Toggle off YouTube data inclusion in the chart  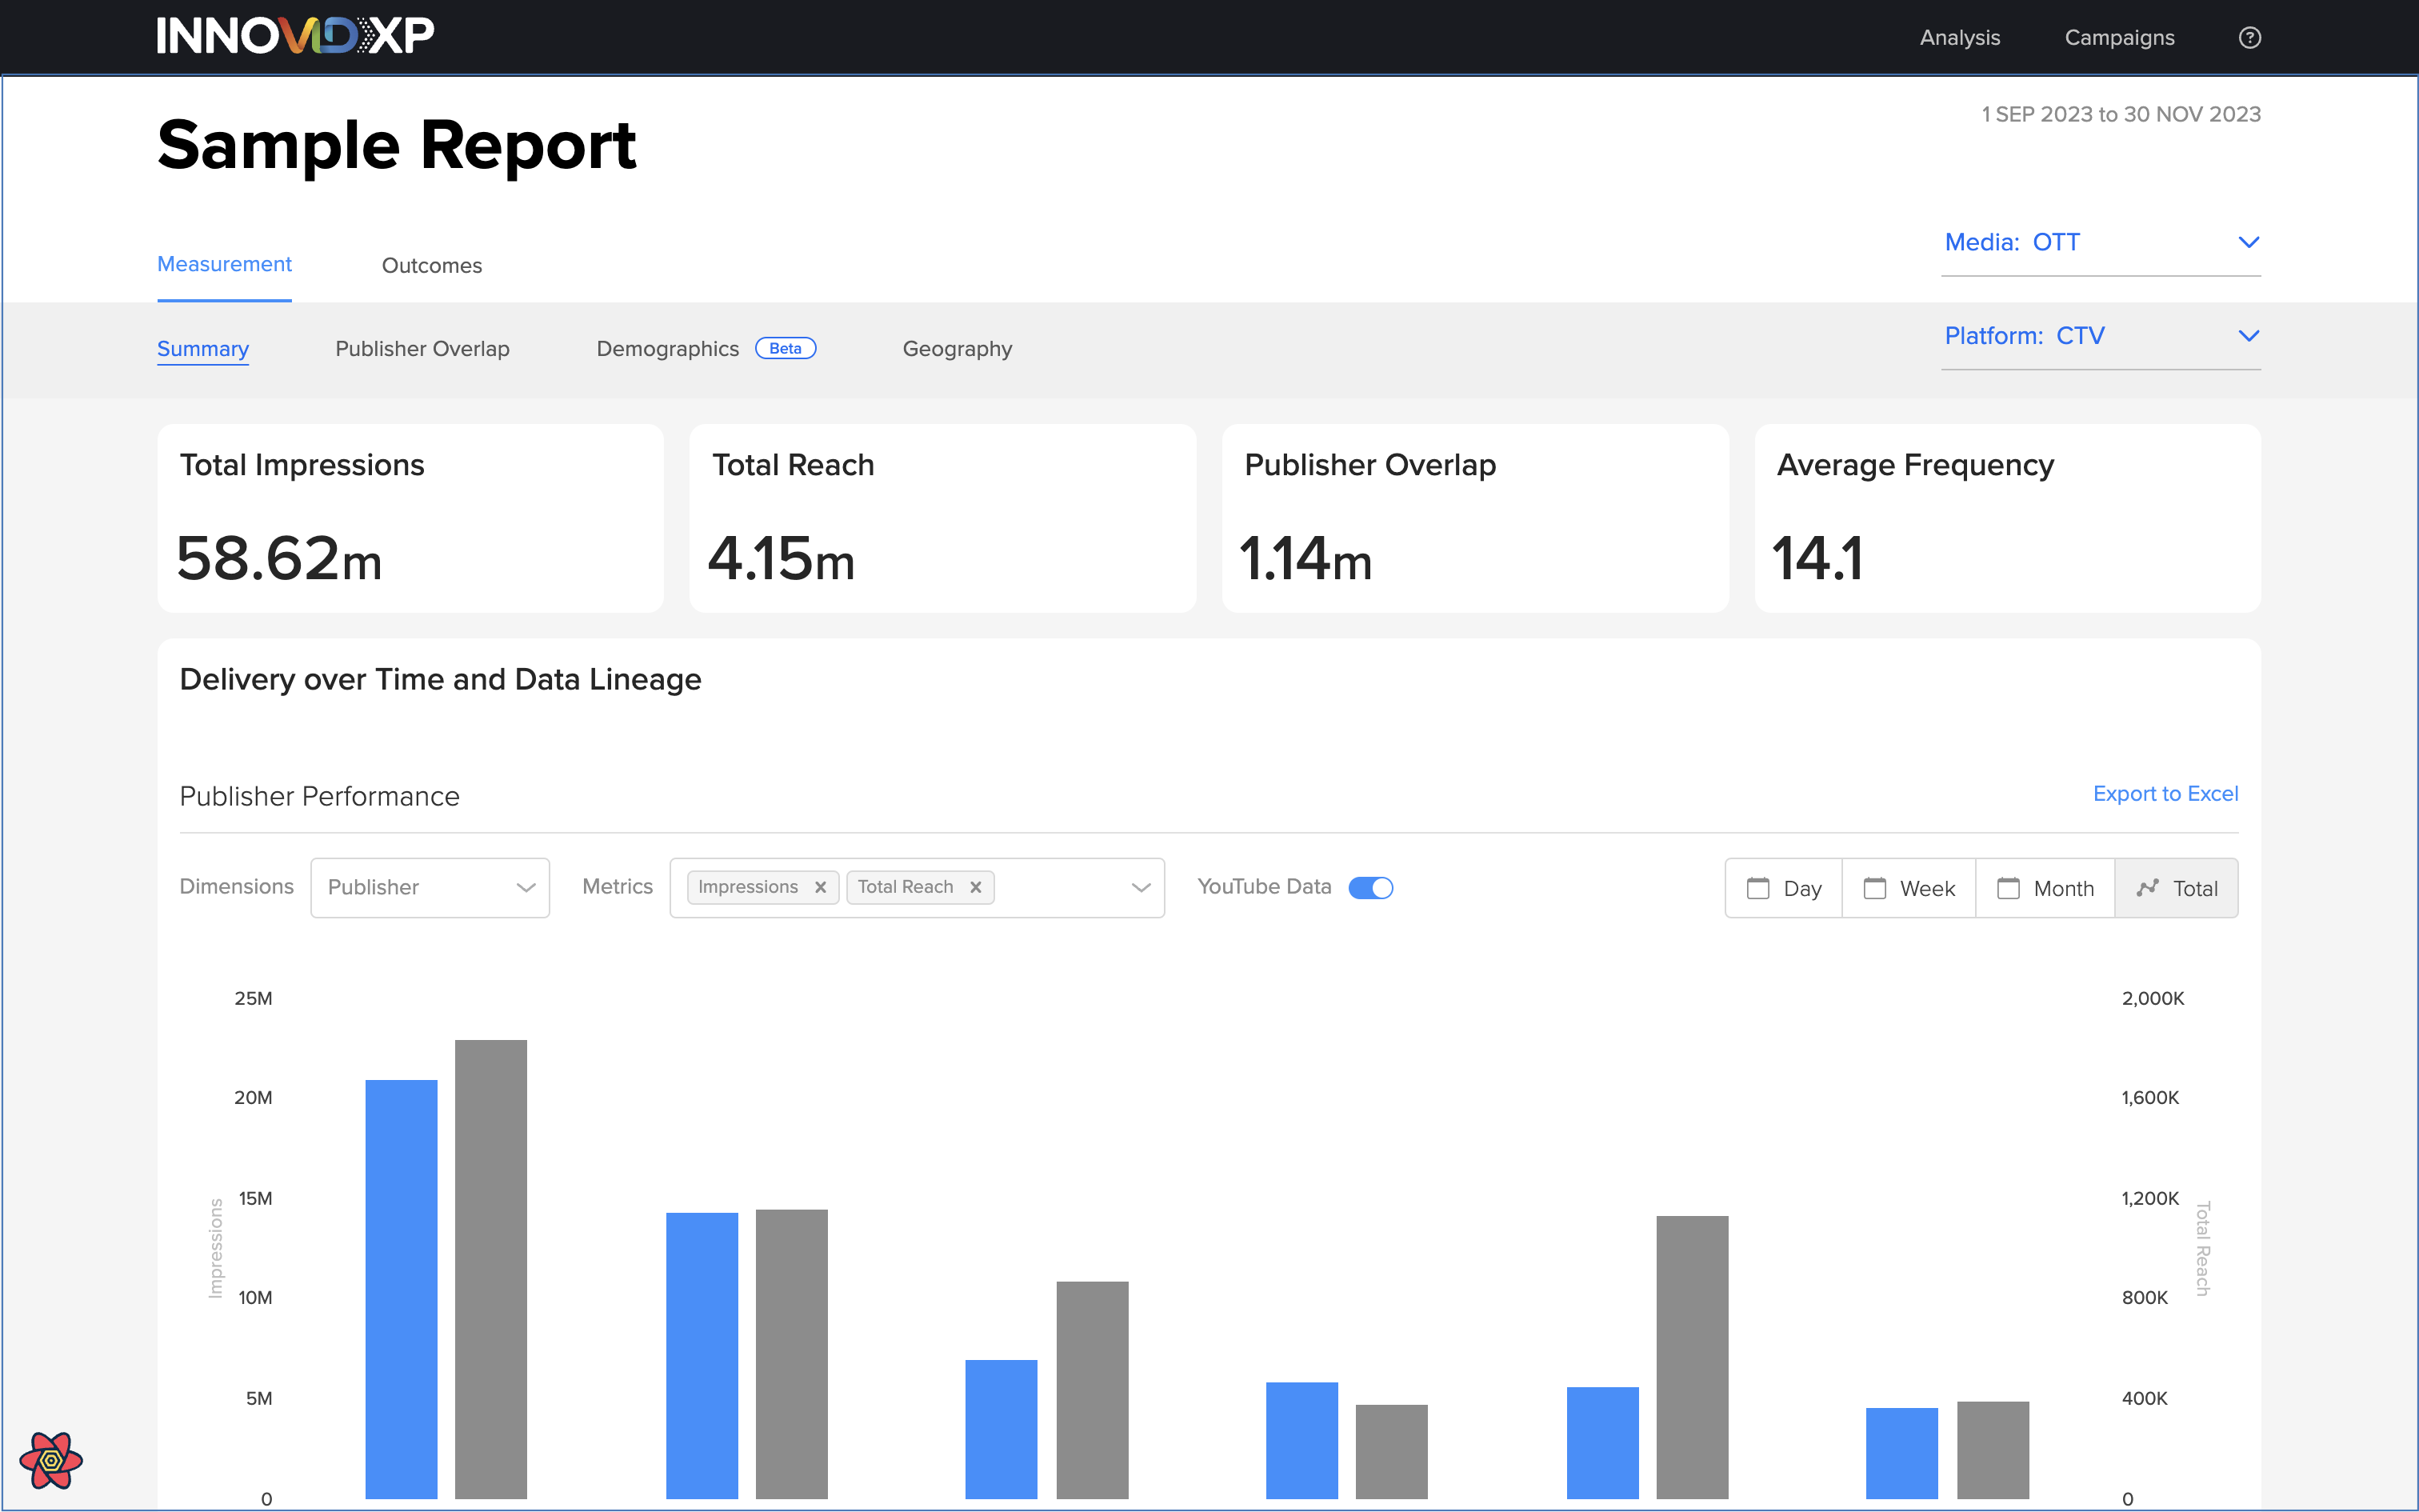(1371, 887)
